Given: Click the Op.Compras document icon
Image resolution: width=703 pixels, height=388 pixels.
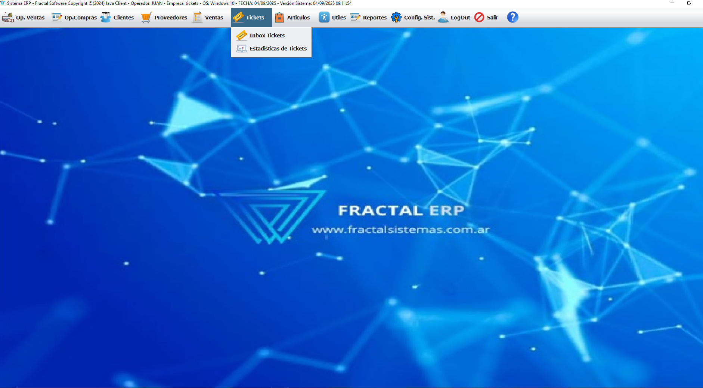Looking at the screenshot, I should tap(57, 17).
